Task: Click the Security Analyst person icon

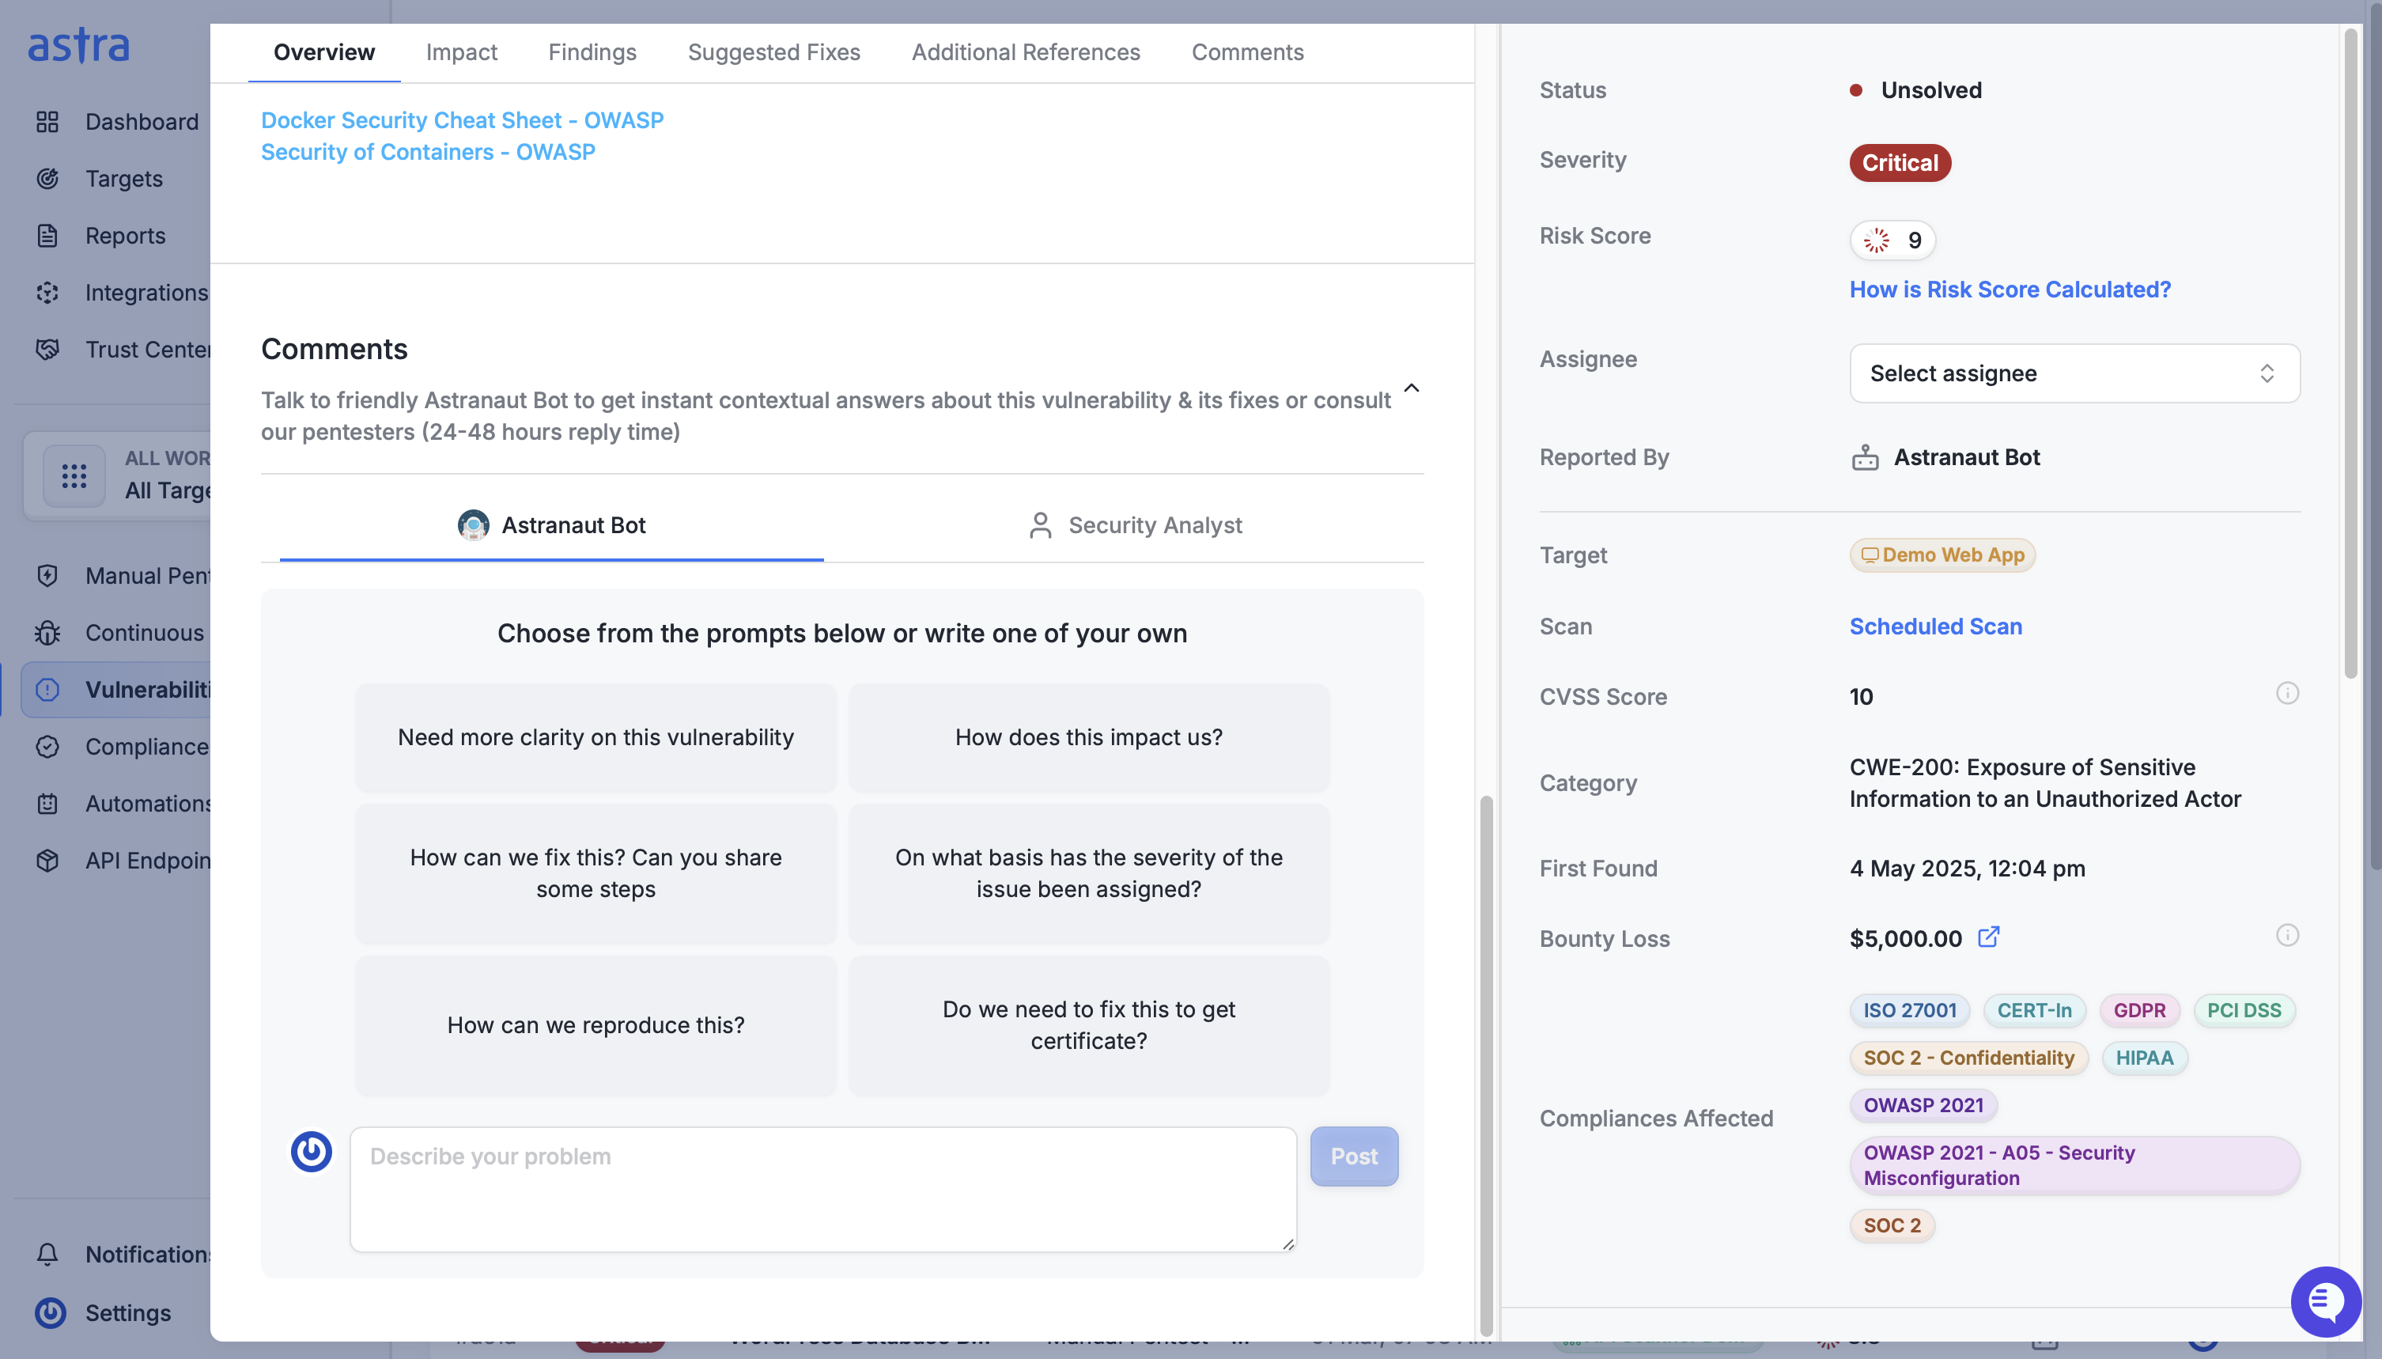Action: tap(1040, 524)
